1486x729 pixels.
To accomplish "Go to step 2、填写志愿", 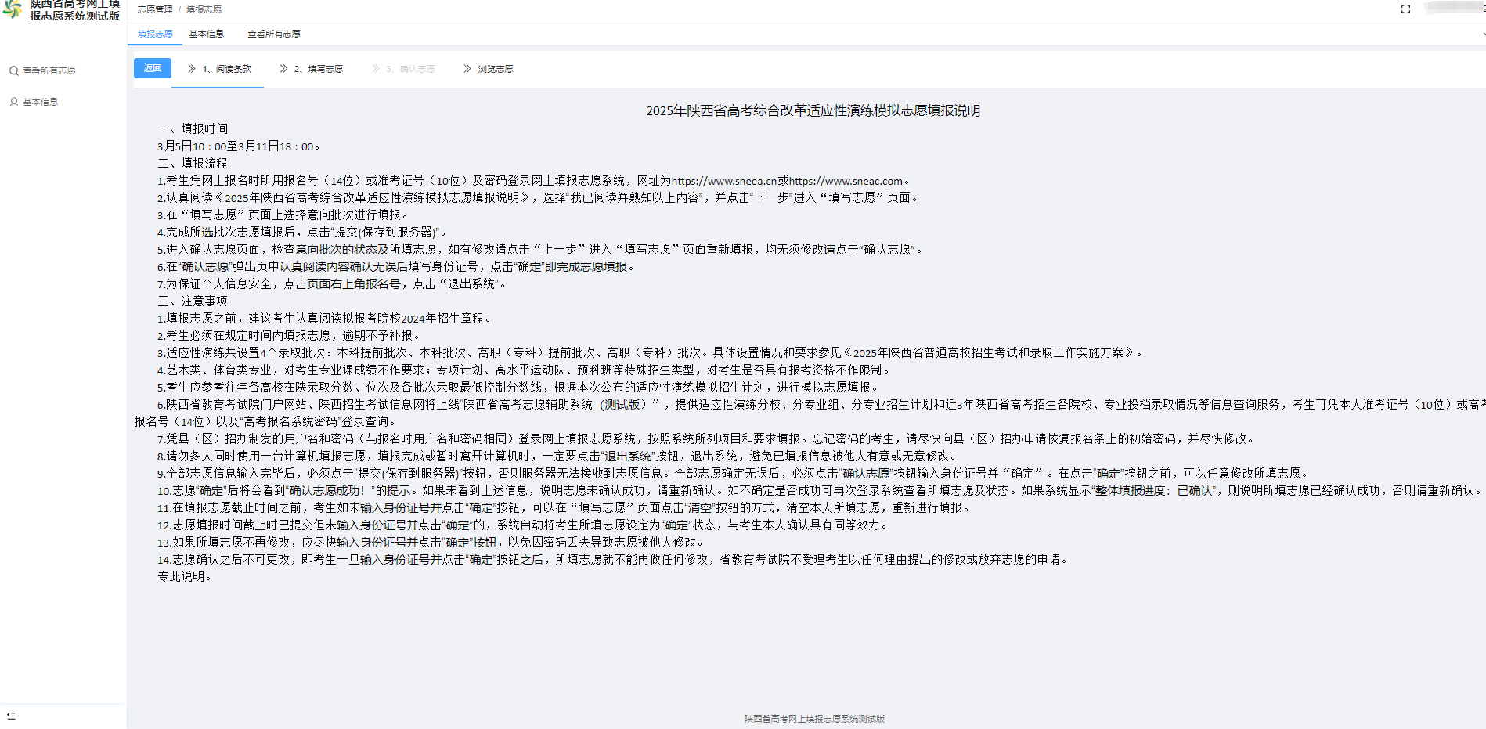I will click(318, 69).
